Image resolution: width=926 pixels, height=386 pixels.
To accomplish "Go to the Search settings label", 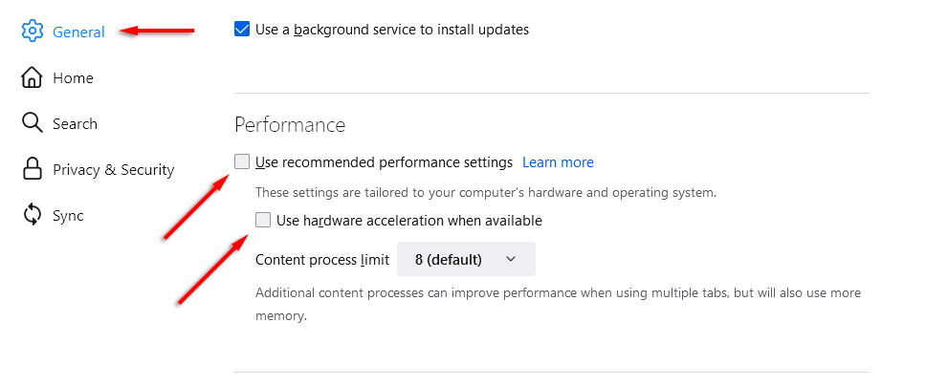I will (75, 123).
